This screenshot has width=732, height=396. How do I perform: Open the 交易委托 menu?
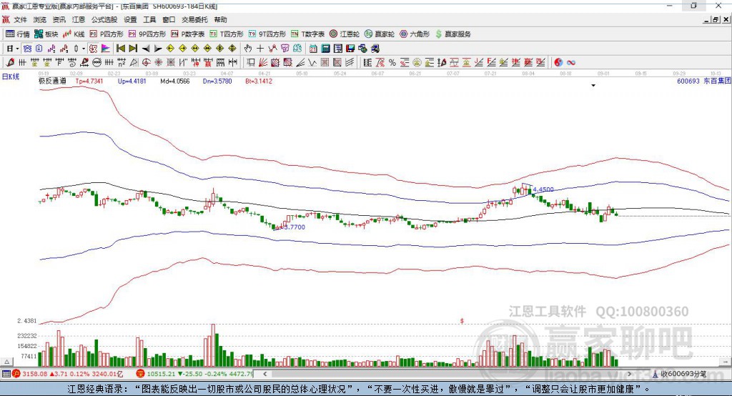point(194,19)
